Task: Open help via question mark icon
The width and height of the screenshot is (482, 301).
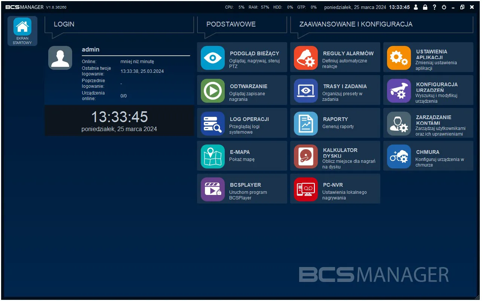Action: coord(435,7)
